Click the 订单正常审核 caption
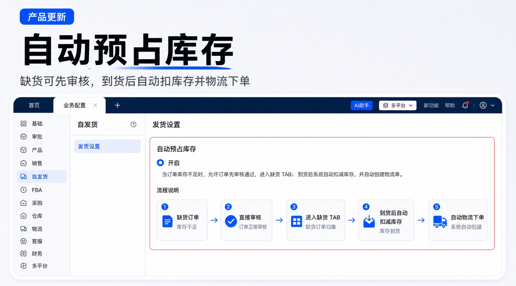The width and height of the screenshot is (516, 286). coord(253,227)
